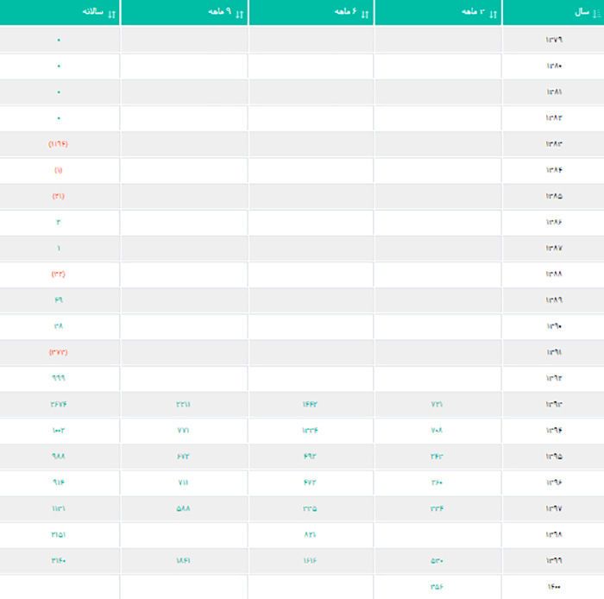Screen dimensions: 604x599
Task: Select the year 1395 cell
Action: click(x=553, y=457)
